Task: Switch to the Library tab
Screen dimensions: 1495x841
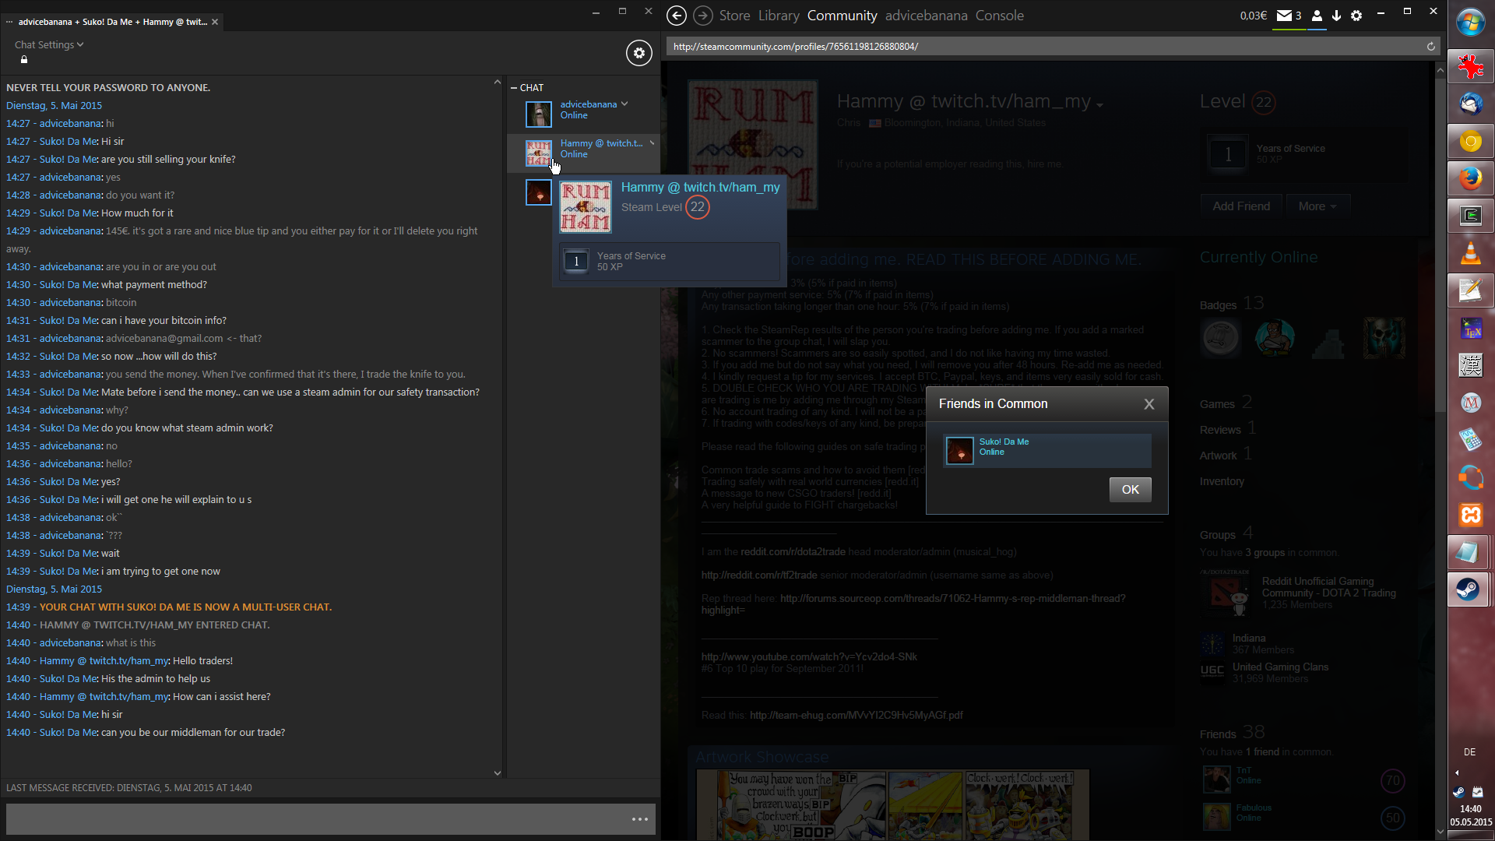Action: [x=778, y=16]
